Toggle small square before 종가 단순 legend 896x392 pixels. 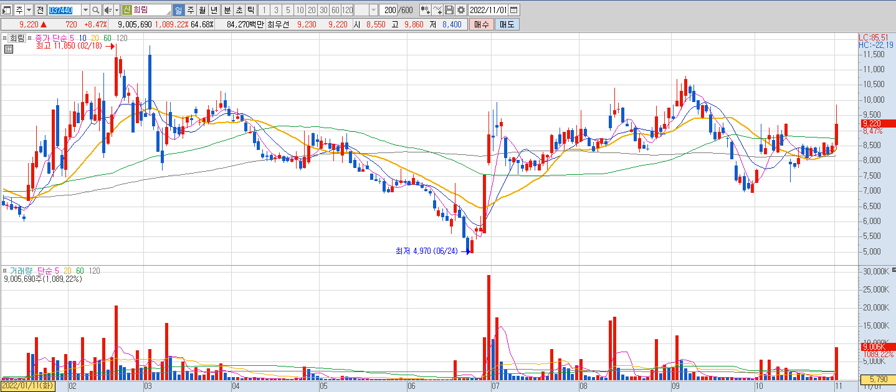click(31, 38)
